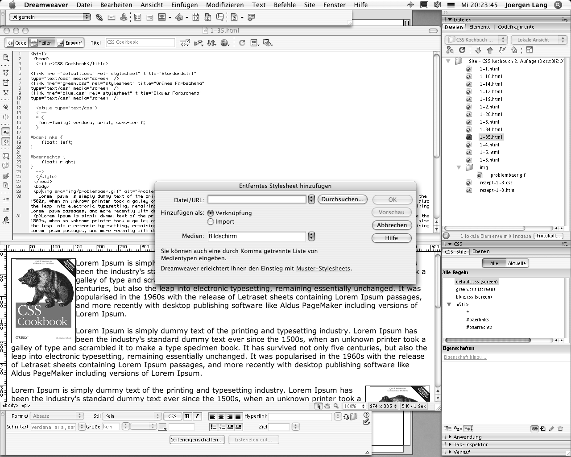Show Alle rules in CSS panel
571x457 pixels.
tap(494, 263)
